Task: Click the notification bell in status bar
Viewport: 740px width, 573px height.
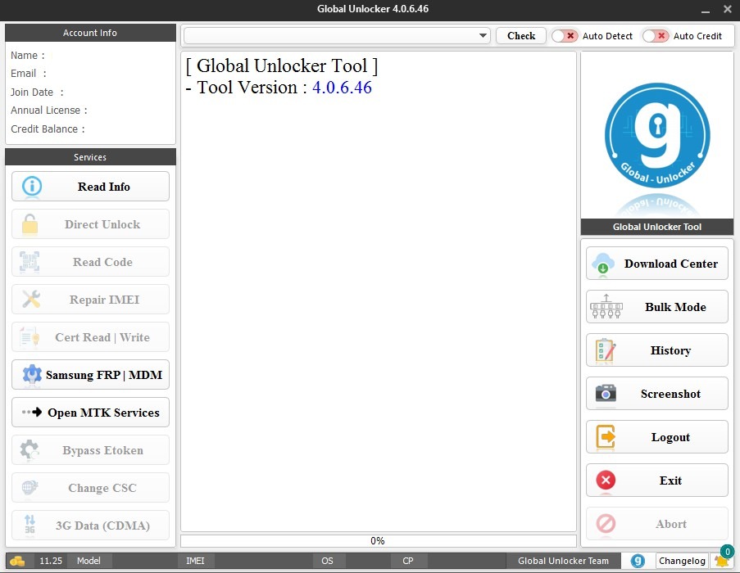Action: (x=721, y=561)
